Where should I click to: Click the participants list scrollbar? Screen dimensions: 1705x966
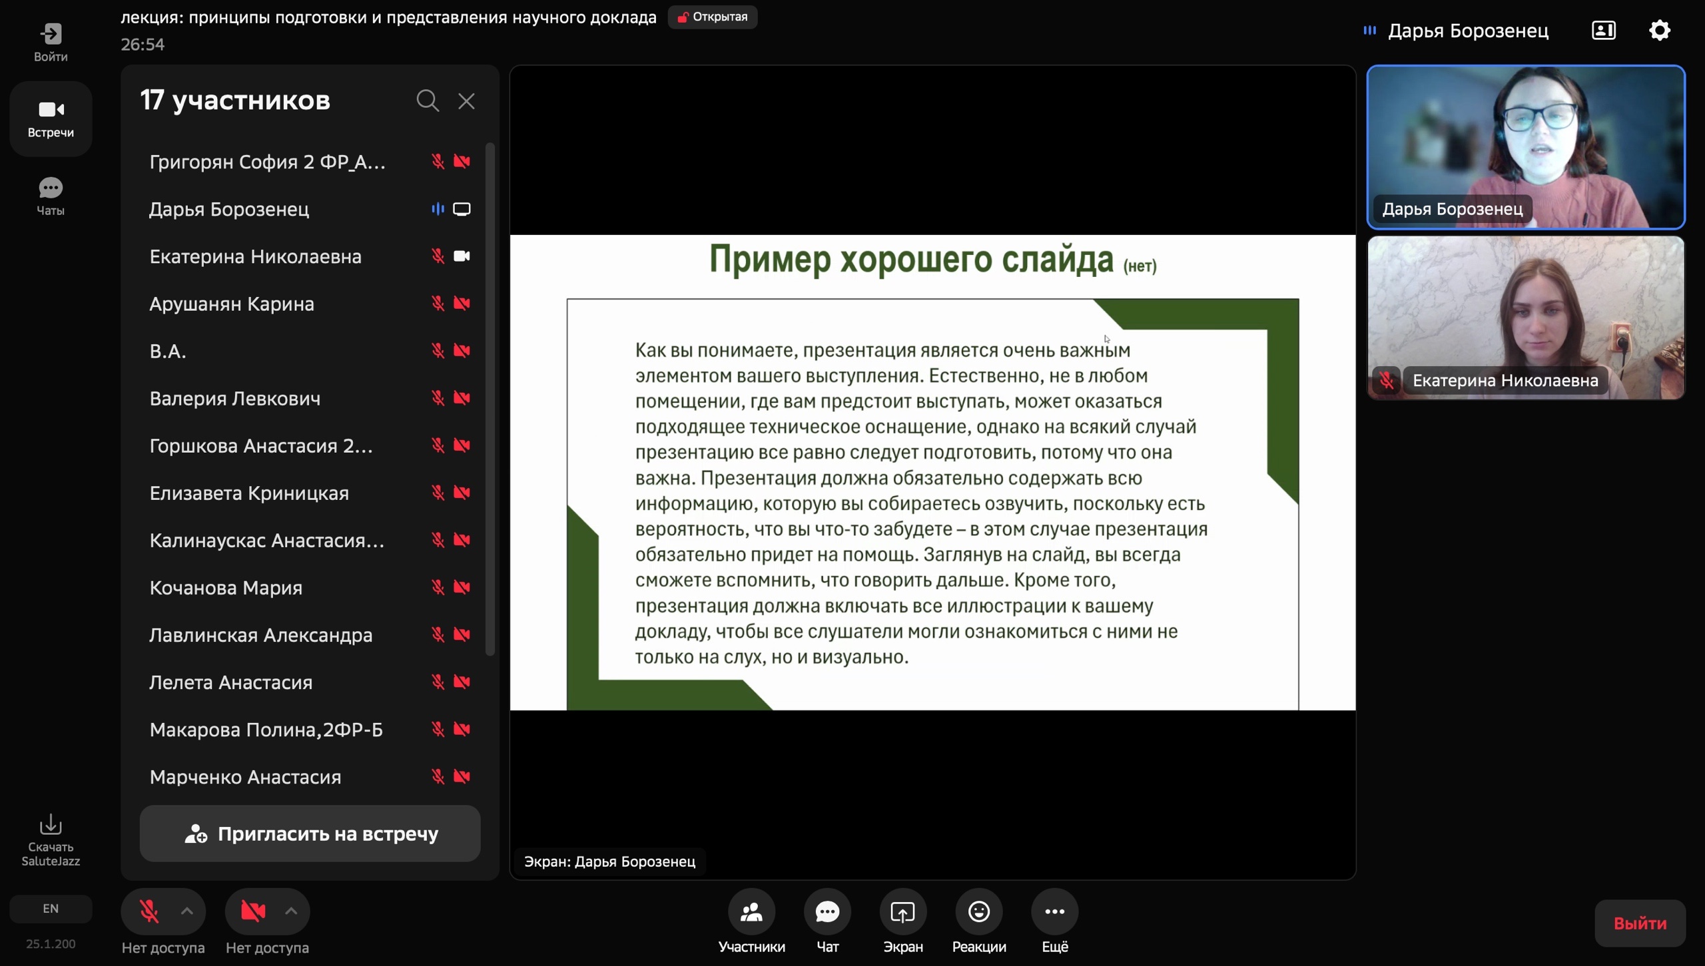tap(490, 399)
